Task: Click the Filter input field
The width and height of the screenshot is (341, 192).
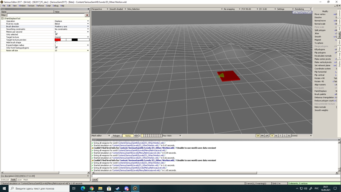Action: click(46, 15)
